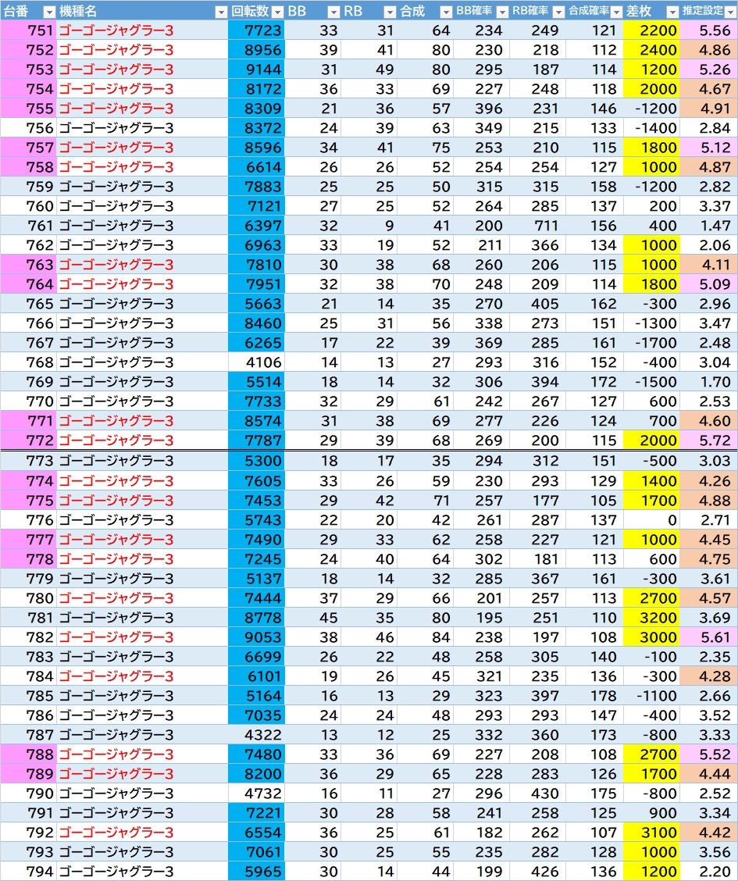Select BB count 45 in row 781
This screenshot has height=881, width=738.
click(x=312, y=618)
